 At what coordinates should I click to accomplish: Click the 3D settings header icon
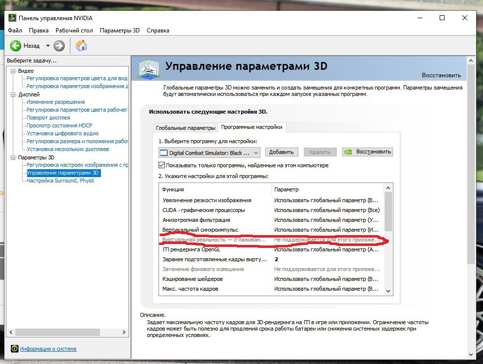(149, 68)
